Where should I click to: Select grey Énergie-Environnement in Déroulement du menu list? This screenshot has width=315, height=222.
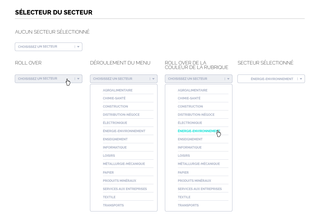[124, 131]
